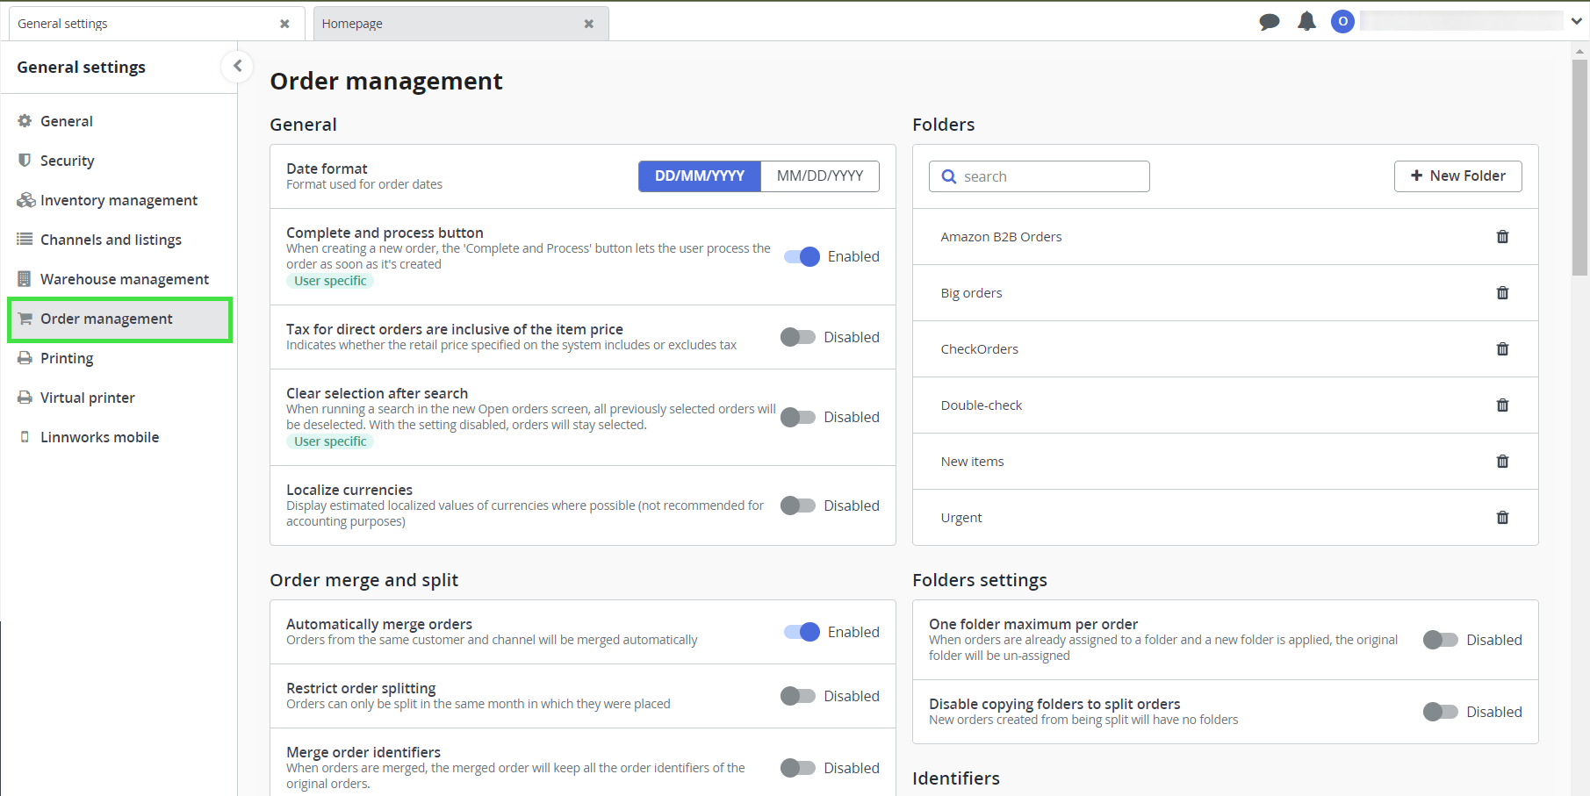
Task: Turn on One folder maximum per order
Action: click(1440, 640)
